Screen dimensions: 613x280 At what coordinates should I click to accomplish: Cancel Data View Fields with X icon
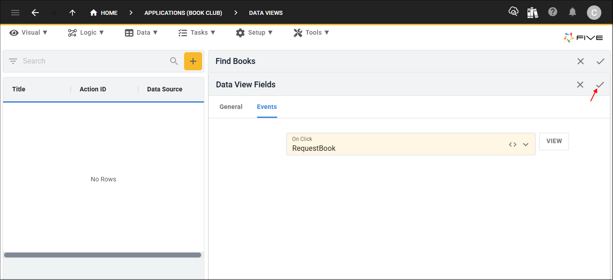(580, 85)
